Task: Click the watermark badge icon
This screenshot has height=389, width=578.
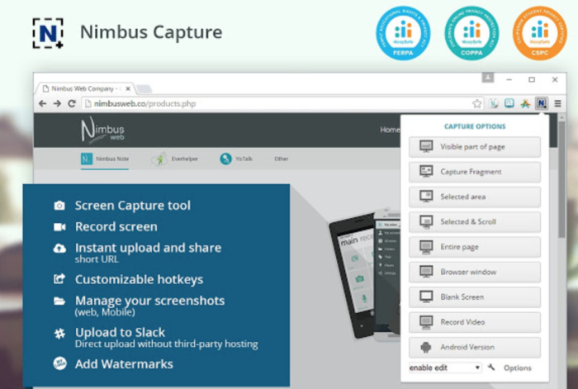Action: coord(59,363)
